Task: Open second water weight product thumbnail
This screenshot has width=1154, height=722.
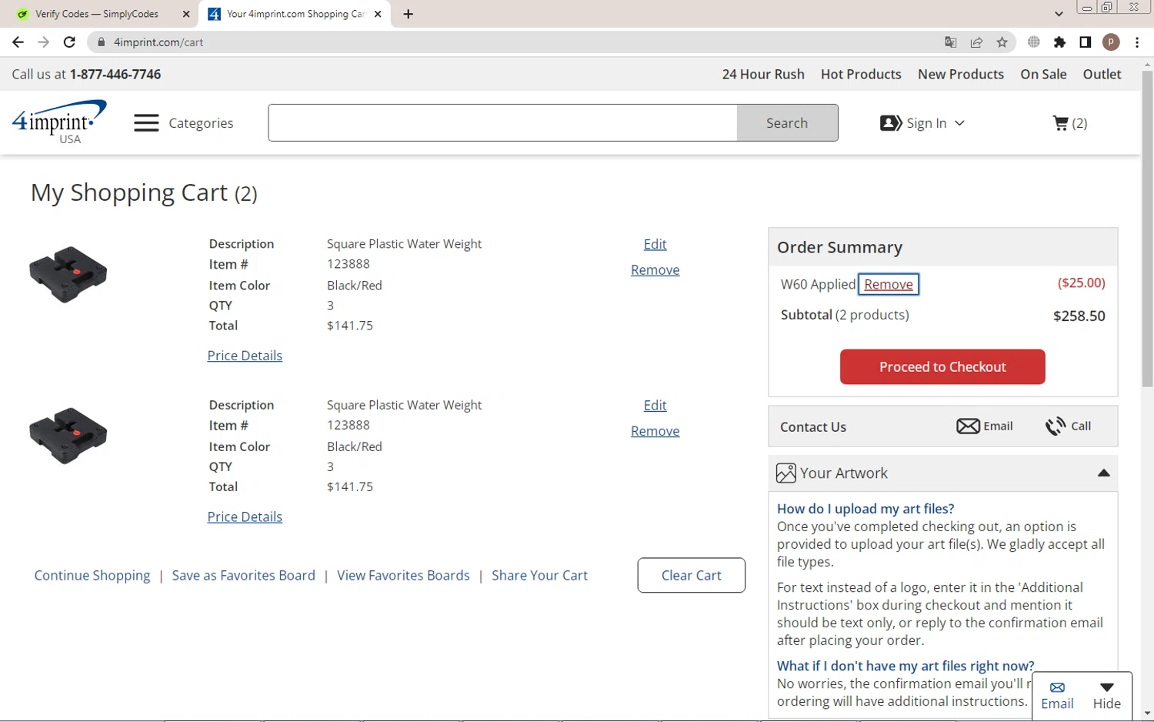Action: 68,436
